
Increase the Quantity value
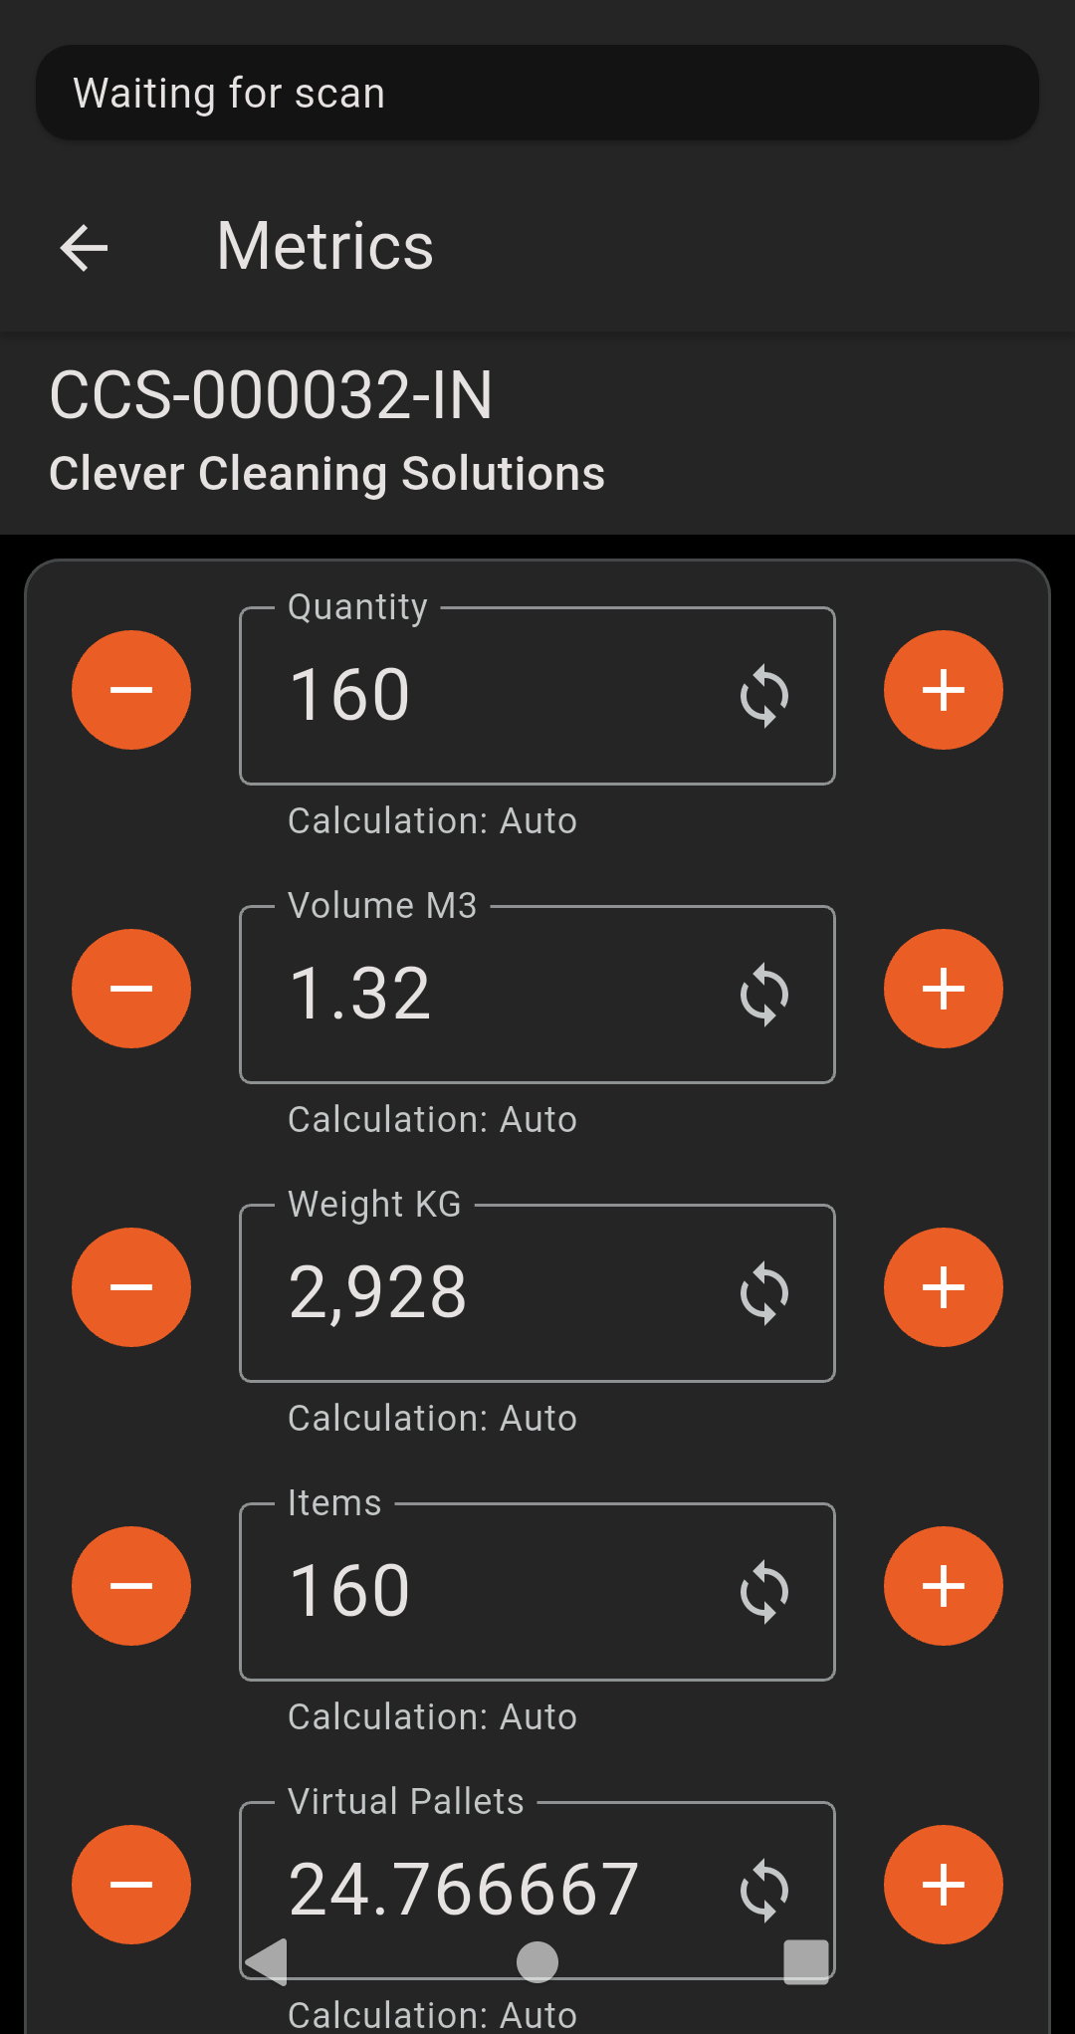tap(943, 690)
